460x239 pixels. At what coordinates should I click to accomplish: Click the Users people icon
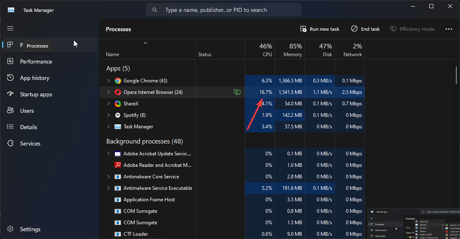[x=10, y=110]
